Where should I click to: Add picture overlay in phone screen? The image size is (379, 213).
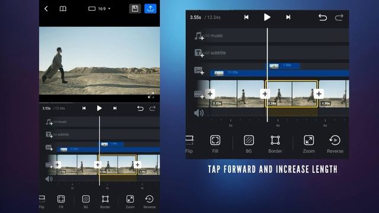click(x=49, y=147)
